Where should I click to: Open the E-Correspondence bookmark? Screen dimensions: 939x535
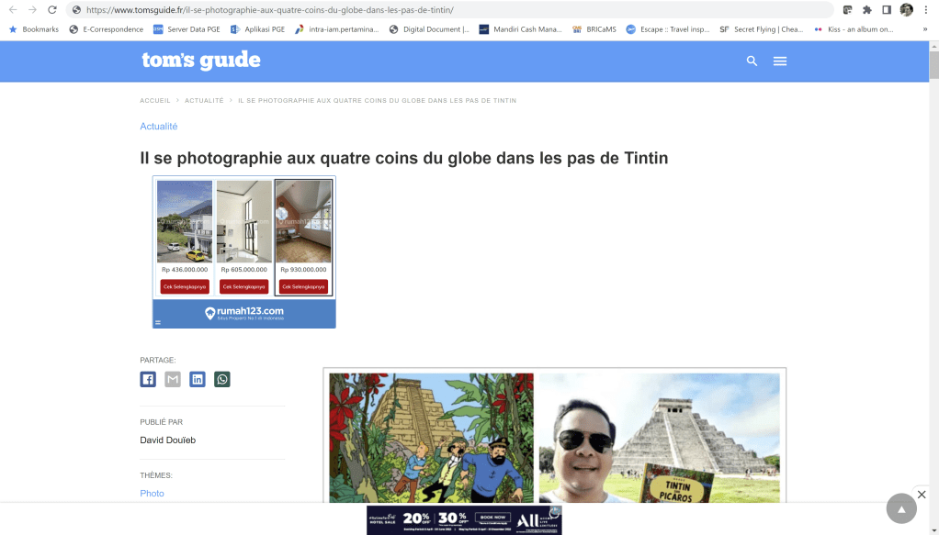pos(107,29)
